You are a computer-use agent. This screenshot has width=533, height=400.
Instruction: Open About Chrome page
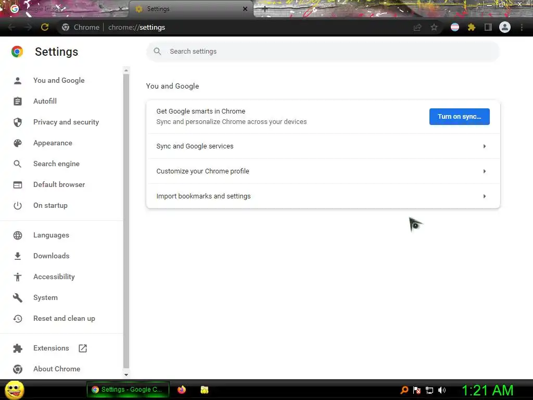pyautogui.click(x=57, y=369)
